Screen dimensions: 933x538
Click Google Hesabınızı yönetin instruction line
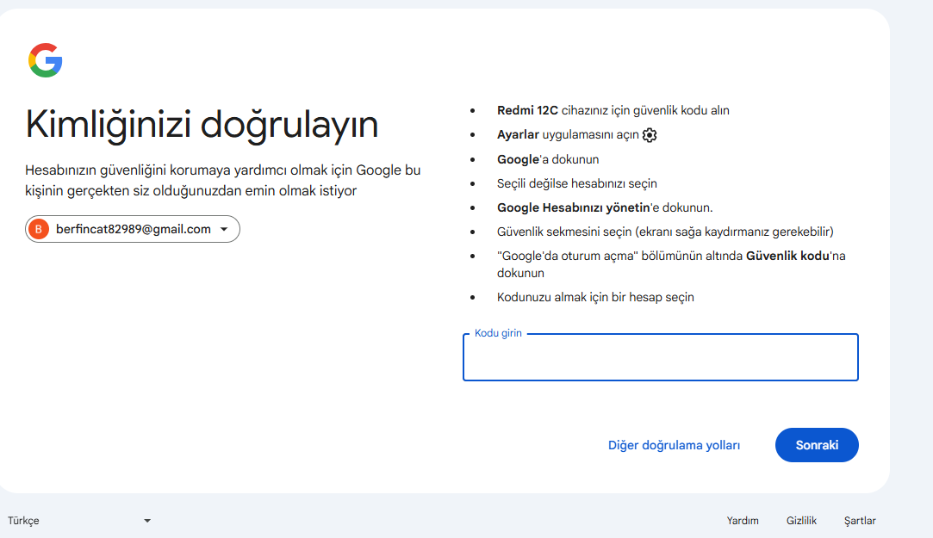click(605, 207)
